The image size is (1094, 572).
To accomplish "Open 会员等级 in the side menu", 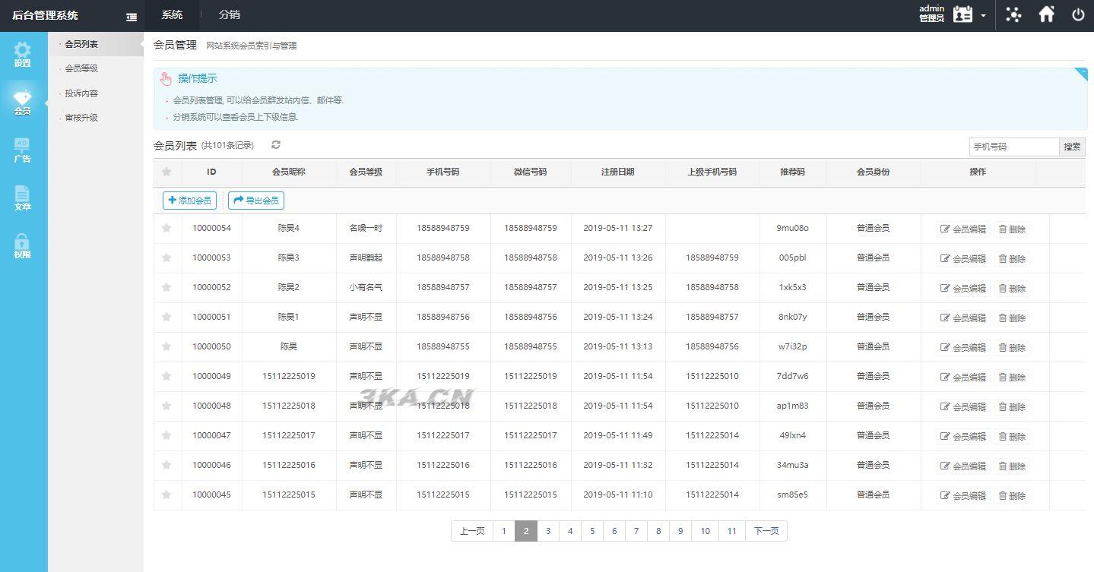I will (x=81, y=68).
